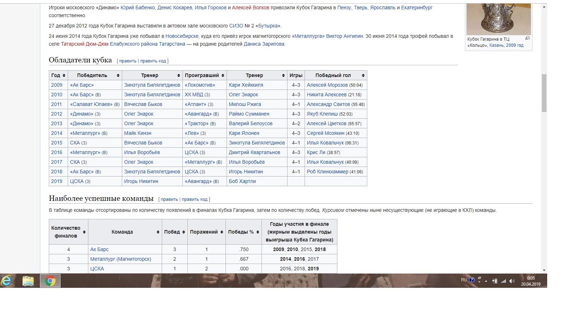Open the Алексей Морозов link
This screenshot has height=321, width=570.
[327, 85]
